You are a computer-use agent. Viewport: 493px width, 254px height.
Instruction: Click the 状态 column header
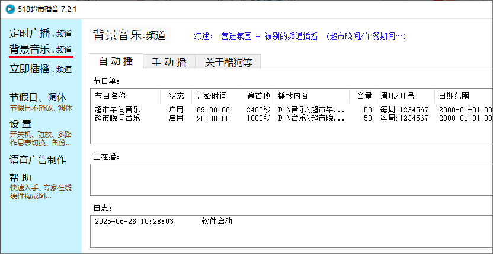(177, 96)
